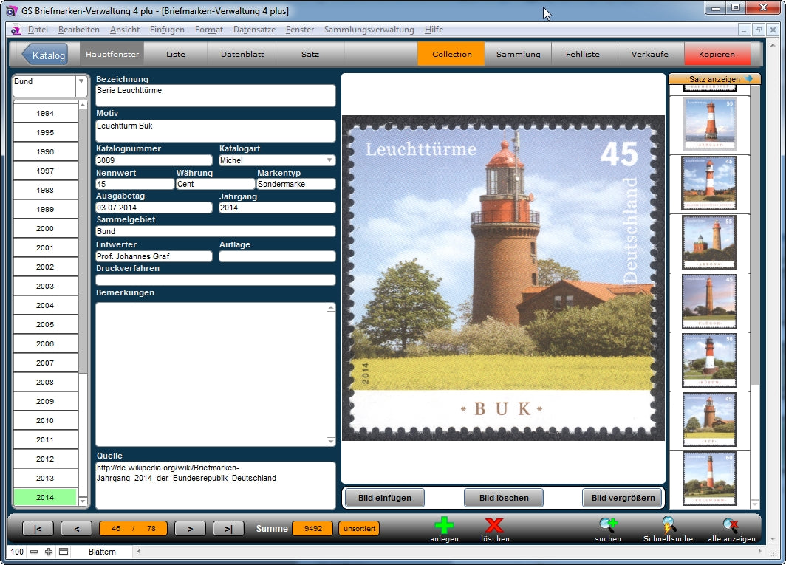Open the 'Blättern' mode selector in status bar
The width and height of the screenshot is (786, 565).
(x=102, y=552)
